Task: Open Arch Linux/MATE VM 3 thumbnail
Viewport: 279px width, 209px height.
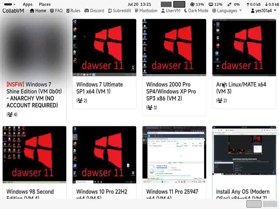Action: (x=244, y=48)
